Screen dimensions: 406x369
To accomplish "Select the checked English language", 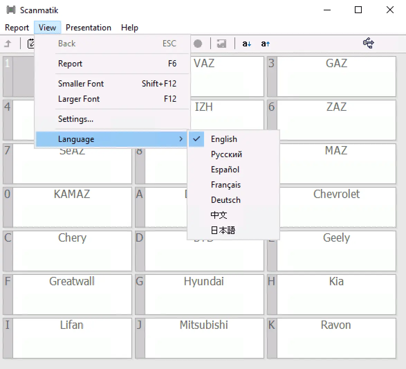I will pos(233,139).
